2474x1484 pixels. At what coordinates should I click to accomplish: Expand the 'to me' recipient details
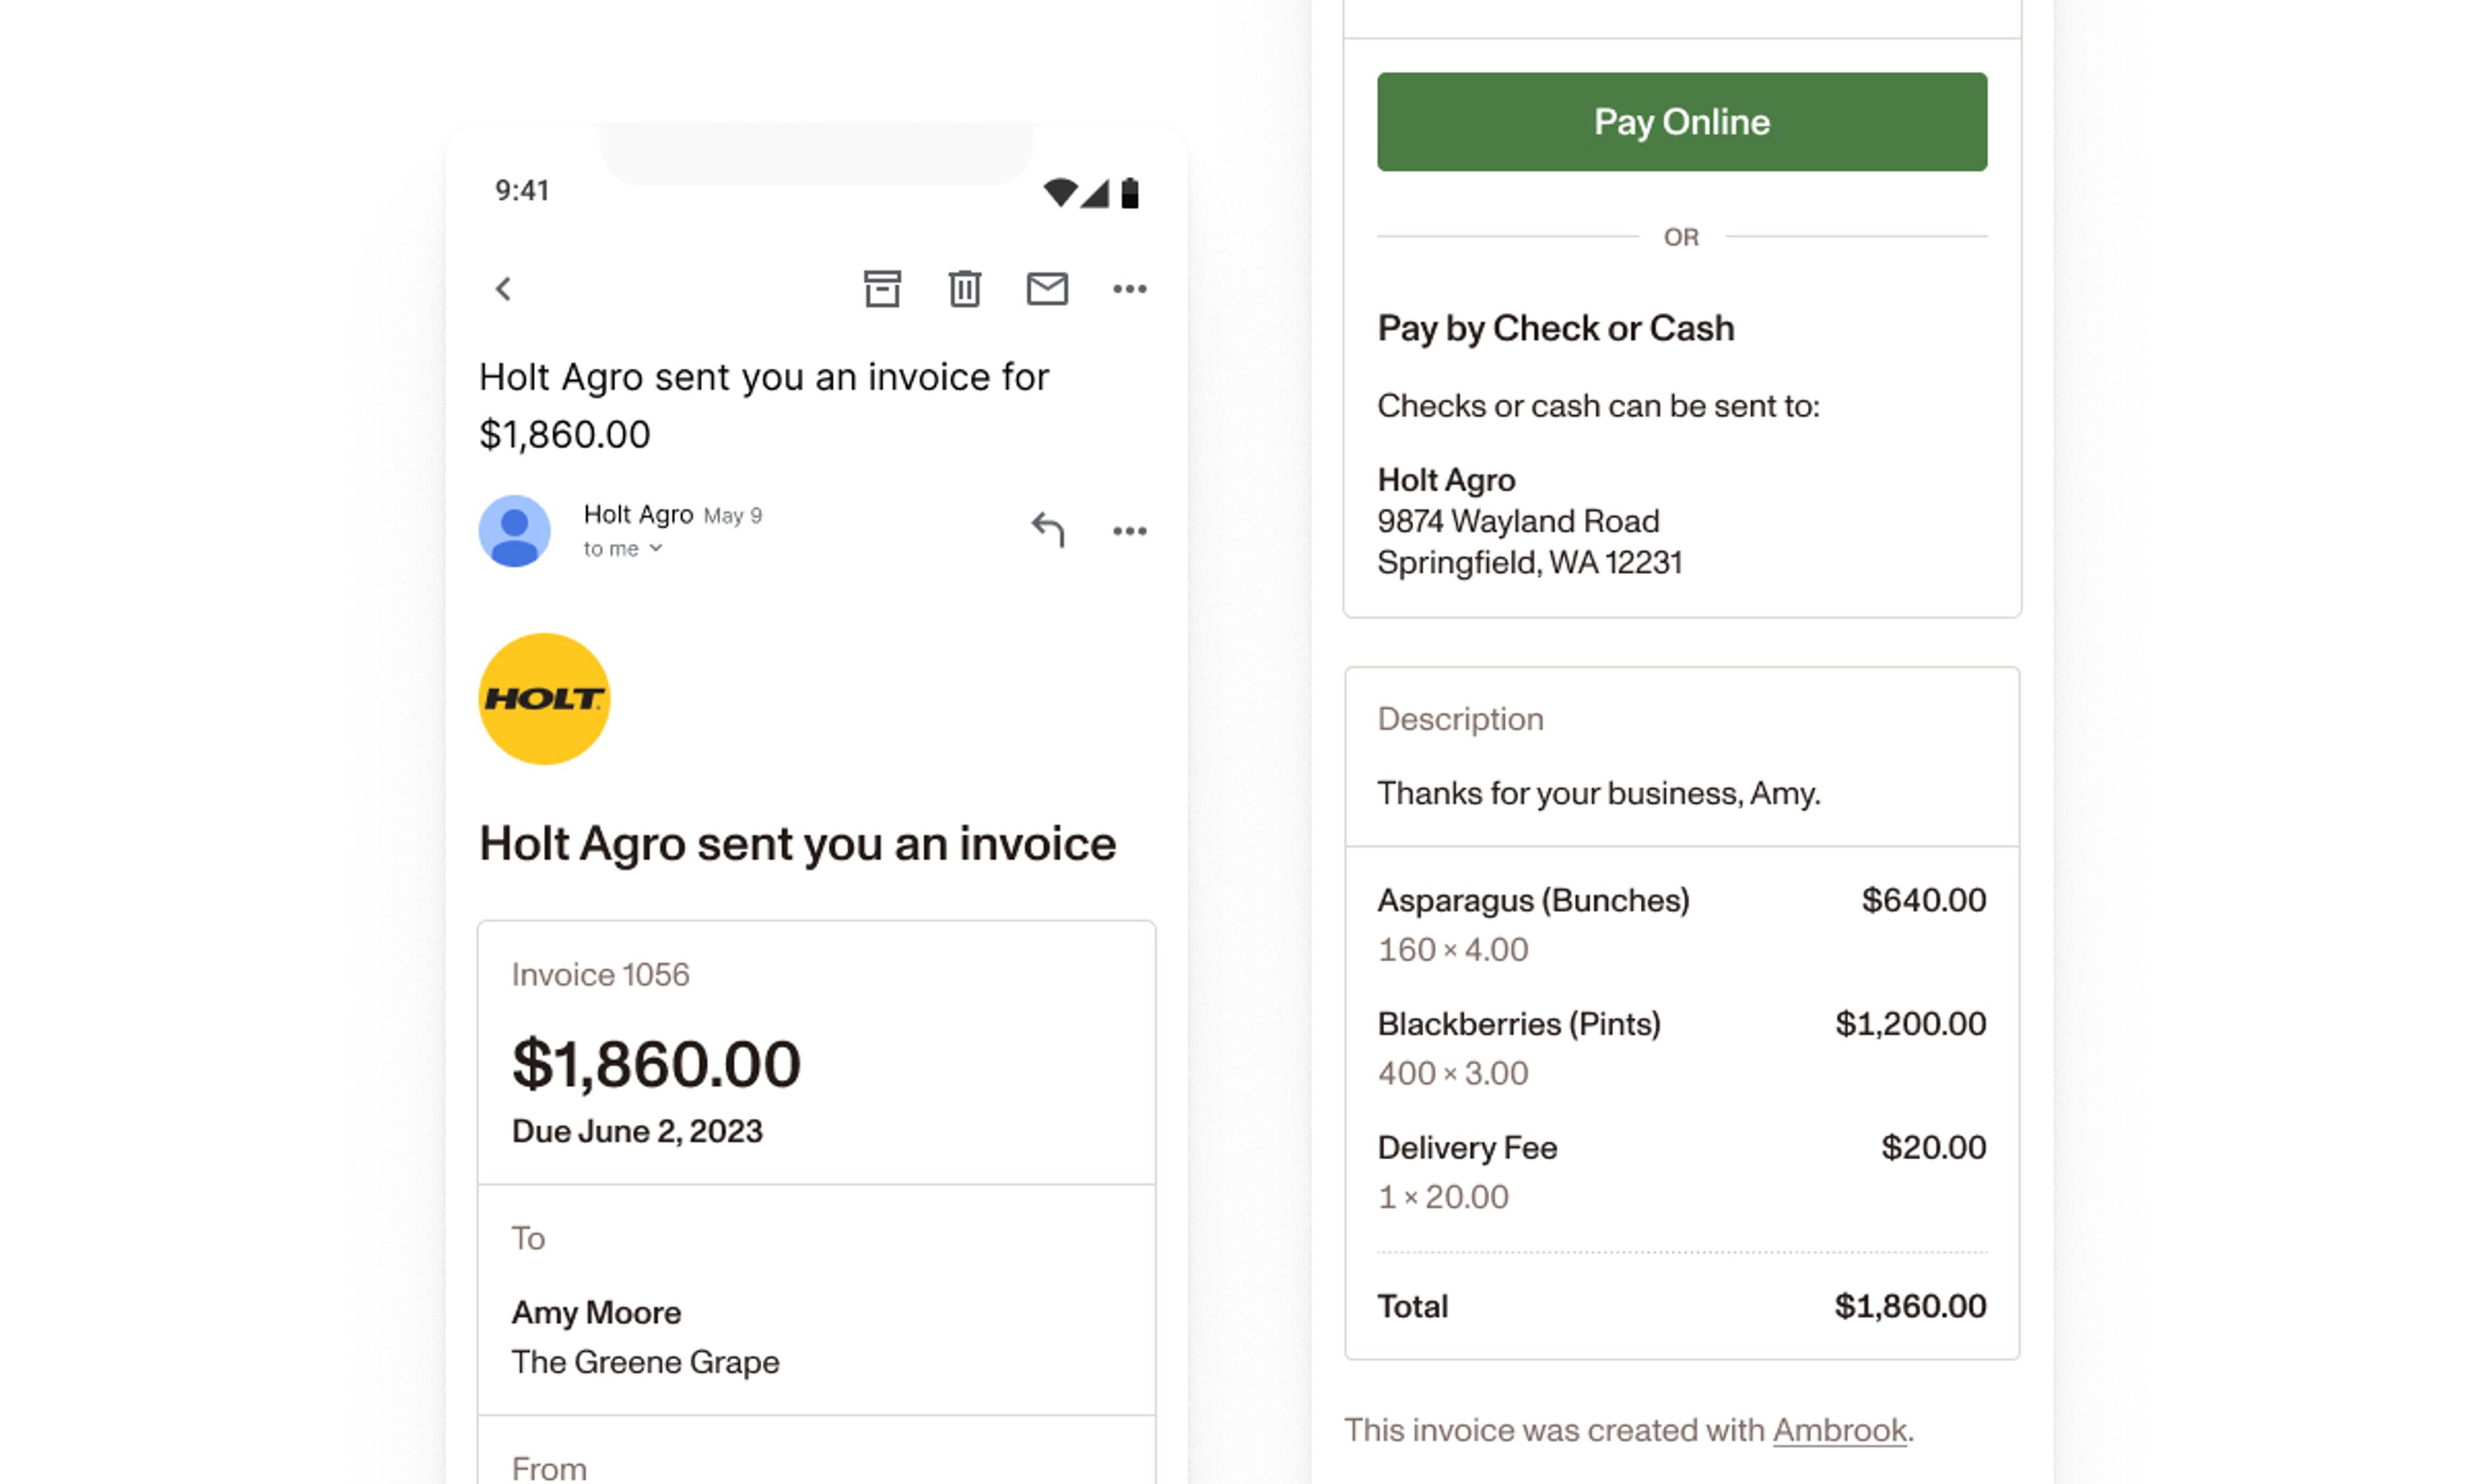(623, 549)
